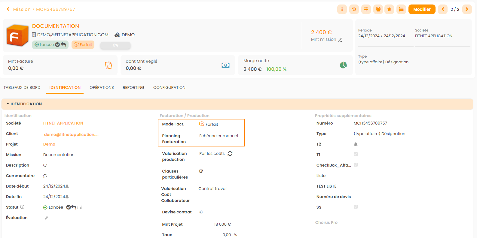Click the pie chart icon in Marge nette
This screenshot has width=477, height=238.
(x=343, y=65)
